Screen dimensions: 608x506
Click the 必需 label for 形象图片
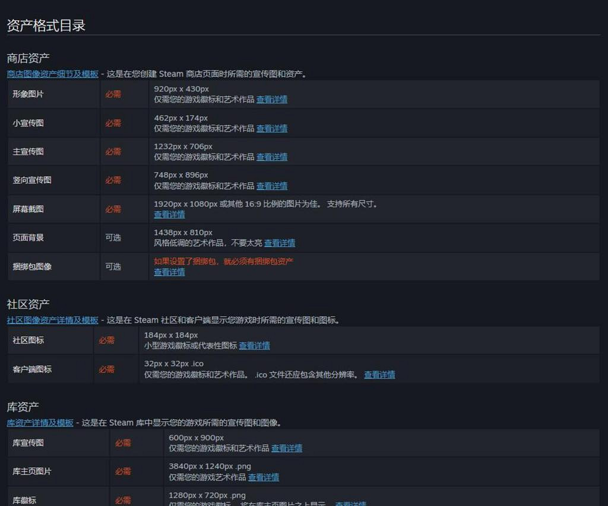click(113, 94)
